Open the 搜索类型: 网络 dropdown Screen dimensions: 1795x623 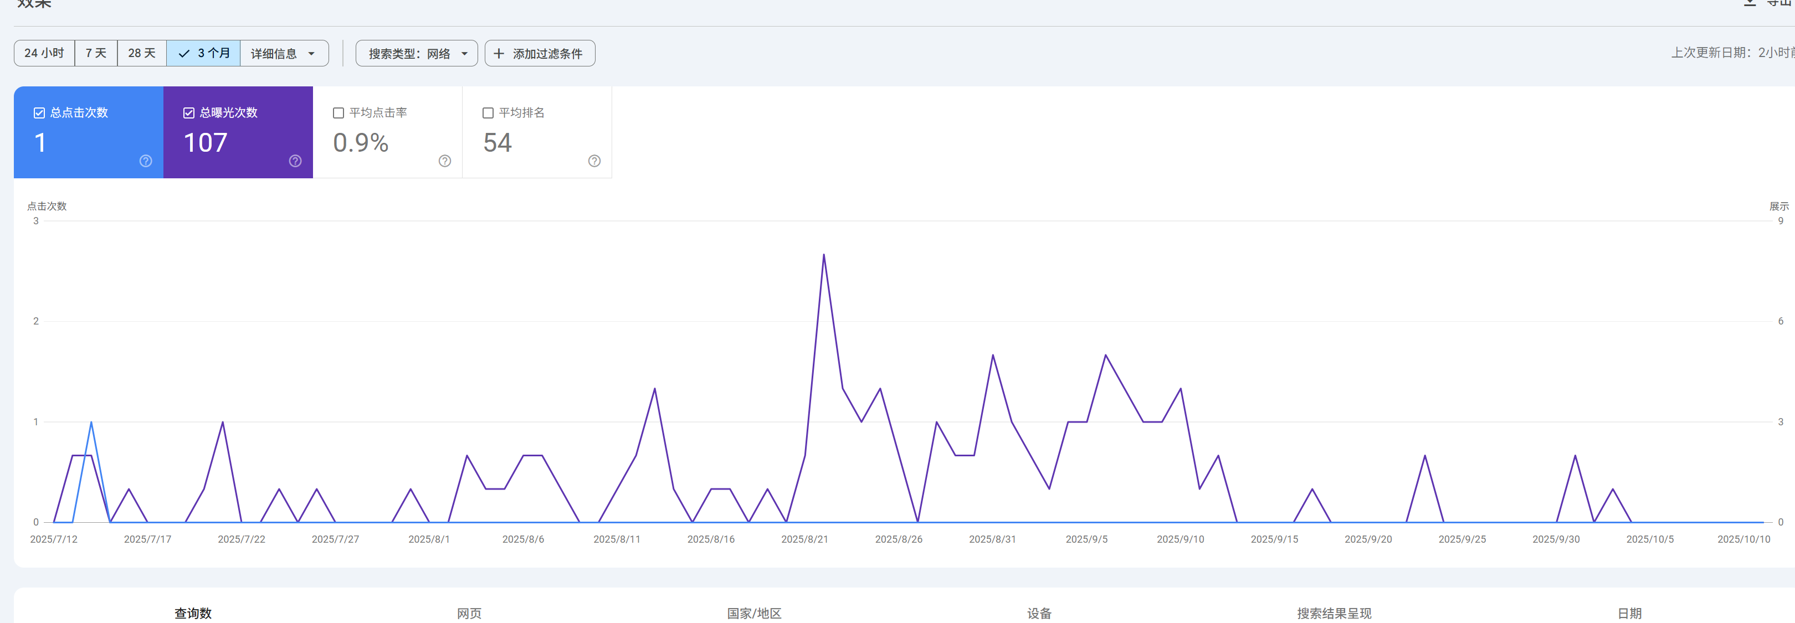coord(416,54)
